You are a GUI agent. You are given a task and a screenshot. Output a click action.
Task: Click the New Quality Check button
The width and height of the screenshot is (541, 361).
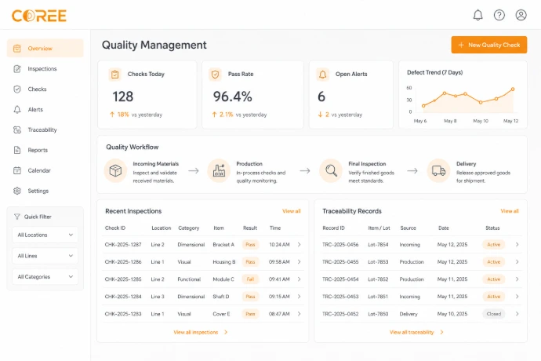489,45
